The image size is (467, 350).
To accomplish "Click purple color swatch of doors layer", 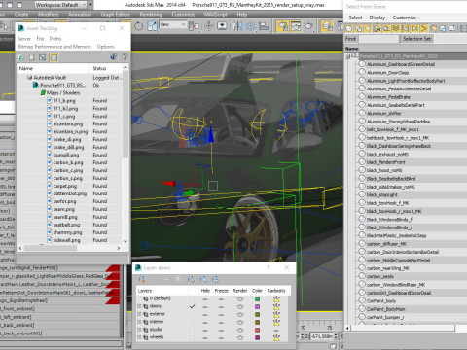I will [257, 306].
